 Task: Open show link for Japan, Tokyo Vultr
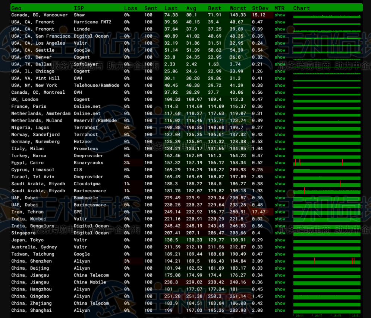280,240
